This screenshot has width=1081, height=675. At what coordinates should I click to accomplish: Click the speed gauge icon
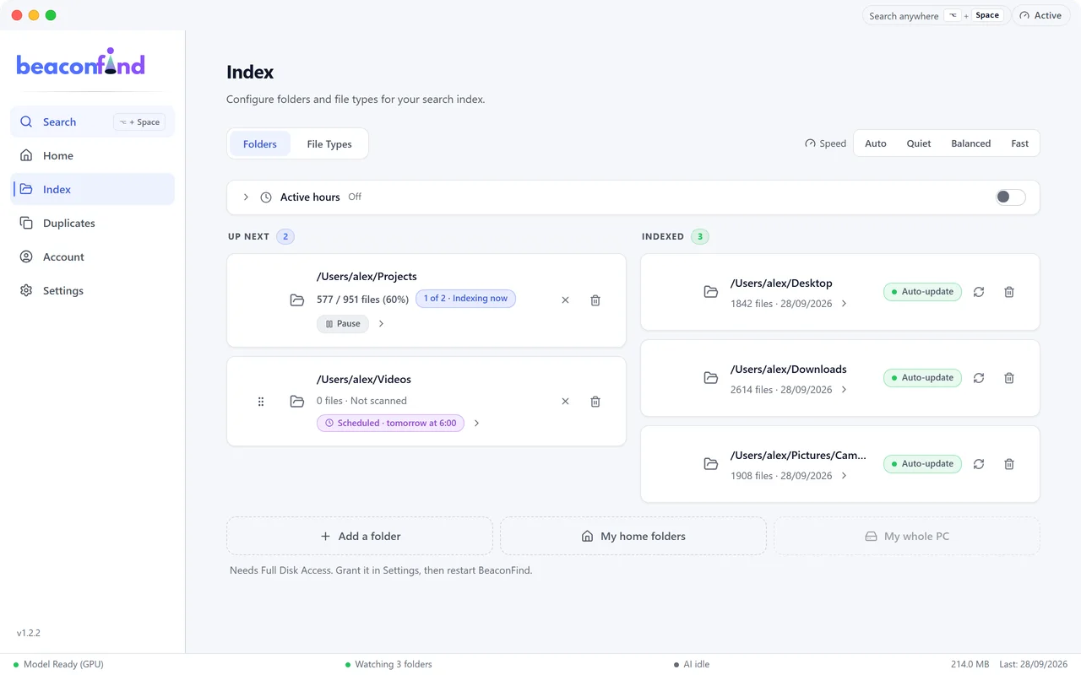click(810, 143)
